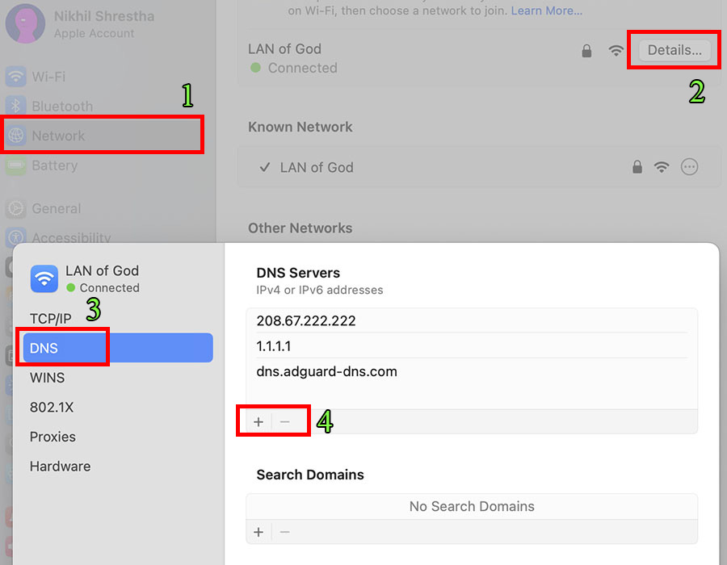Click the lock icon next to LAN of God

(587, 50)
